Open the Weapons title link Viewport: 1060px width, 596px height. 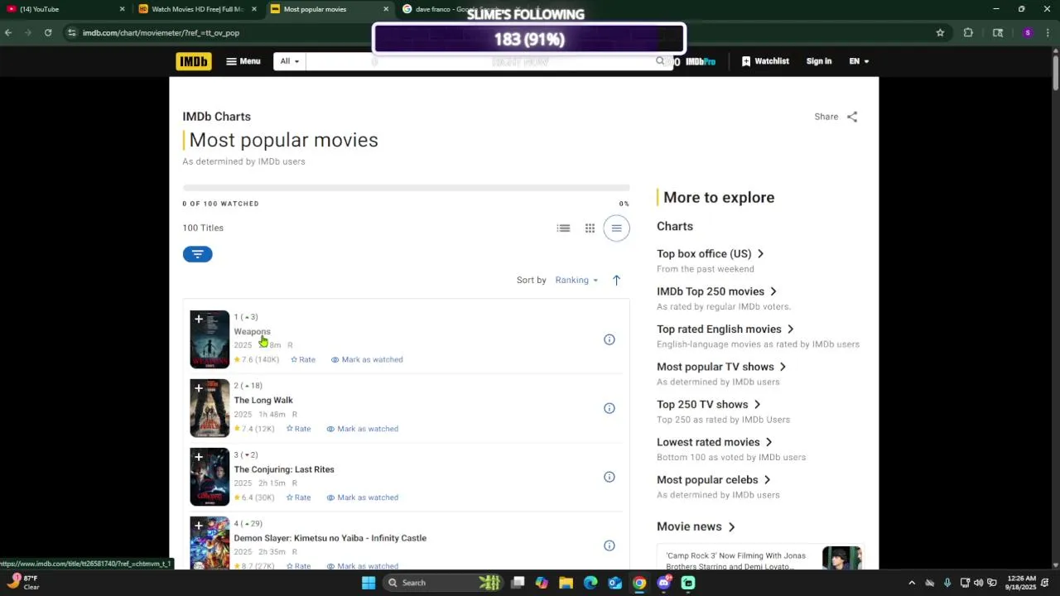253,331
